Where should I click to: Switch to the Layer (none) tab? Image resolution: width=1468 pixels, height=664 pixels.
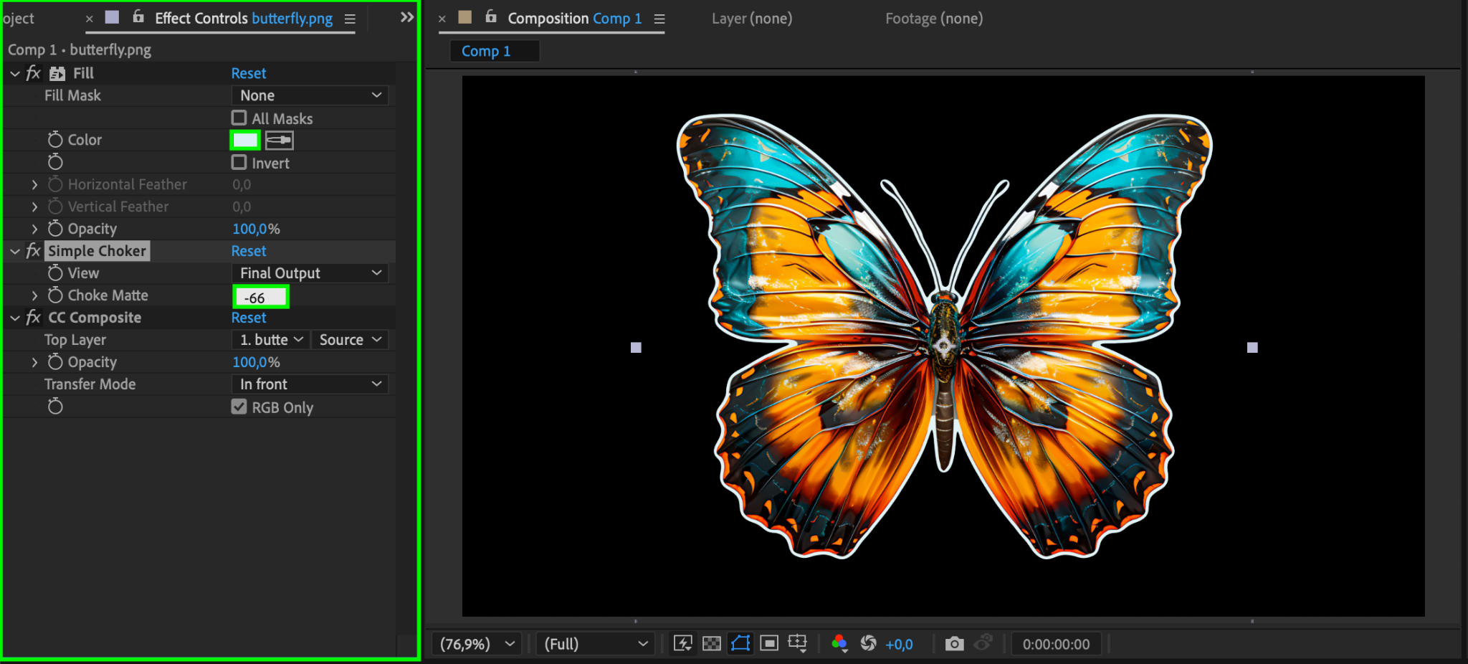751,19
